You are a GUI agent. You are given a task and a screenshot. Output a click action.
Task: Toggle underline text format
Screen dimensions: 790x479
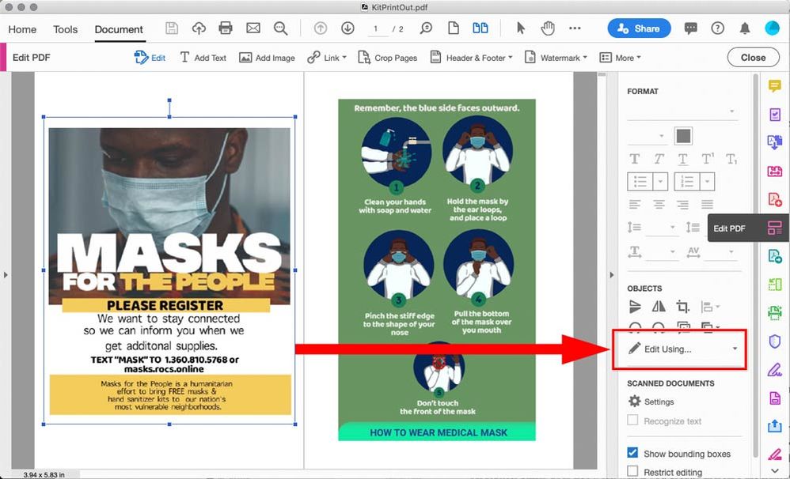682,160
